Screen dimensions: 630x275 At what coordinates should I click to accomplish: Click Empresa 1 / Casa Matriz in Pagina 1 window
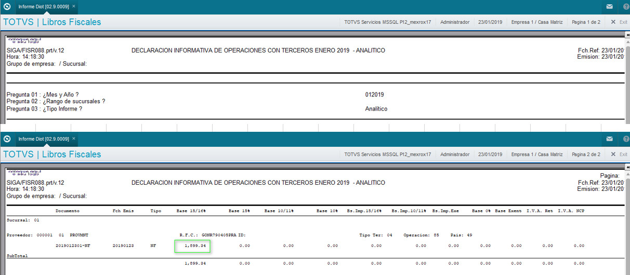(x=537, y=22)
